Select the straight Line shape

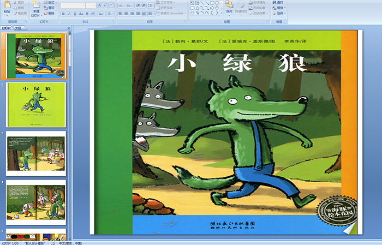pyautogui.click(x=202, y=3)
